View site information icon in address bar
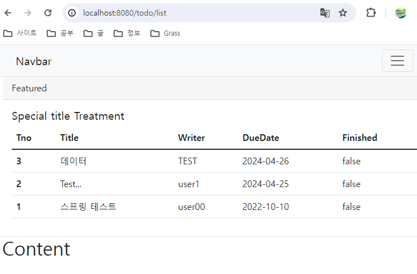 72,13
